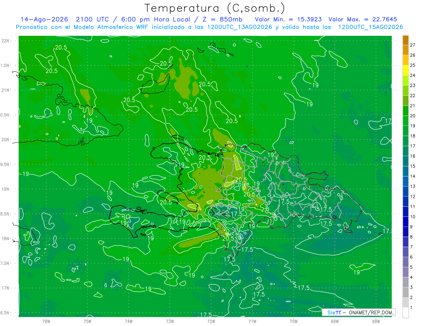This screenshot has width=422, height=326.
Task: Click the "71W" longitude axis label
Action: coord(252,321)
